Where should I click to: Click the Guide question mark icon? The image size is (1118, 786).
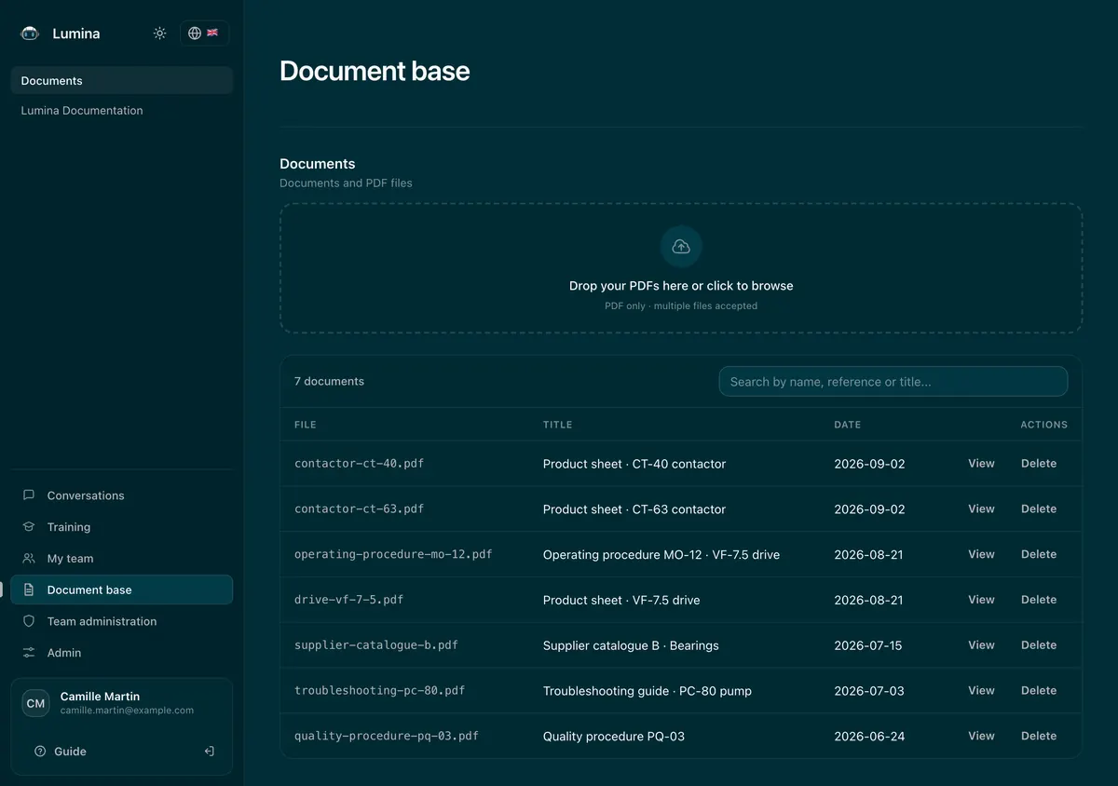(x=40, y=752)
